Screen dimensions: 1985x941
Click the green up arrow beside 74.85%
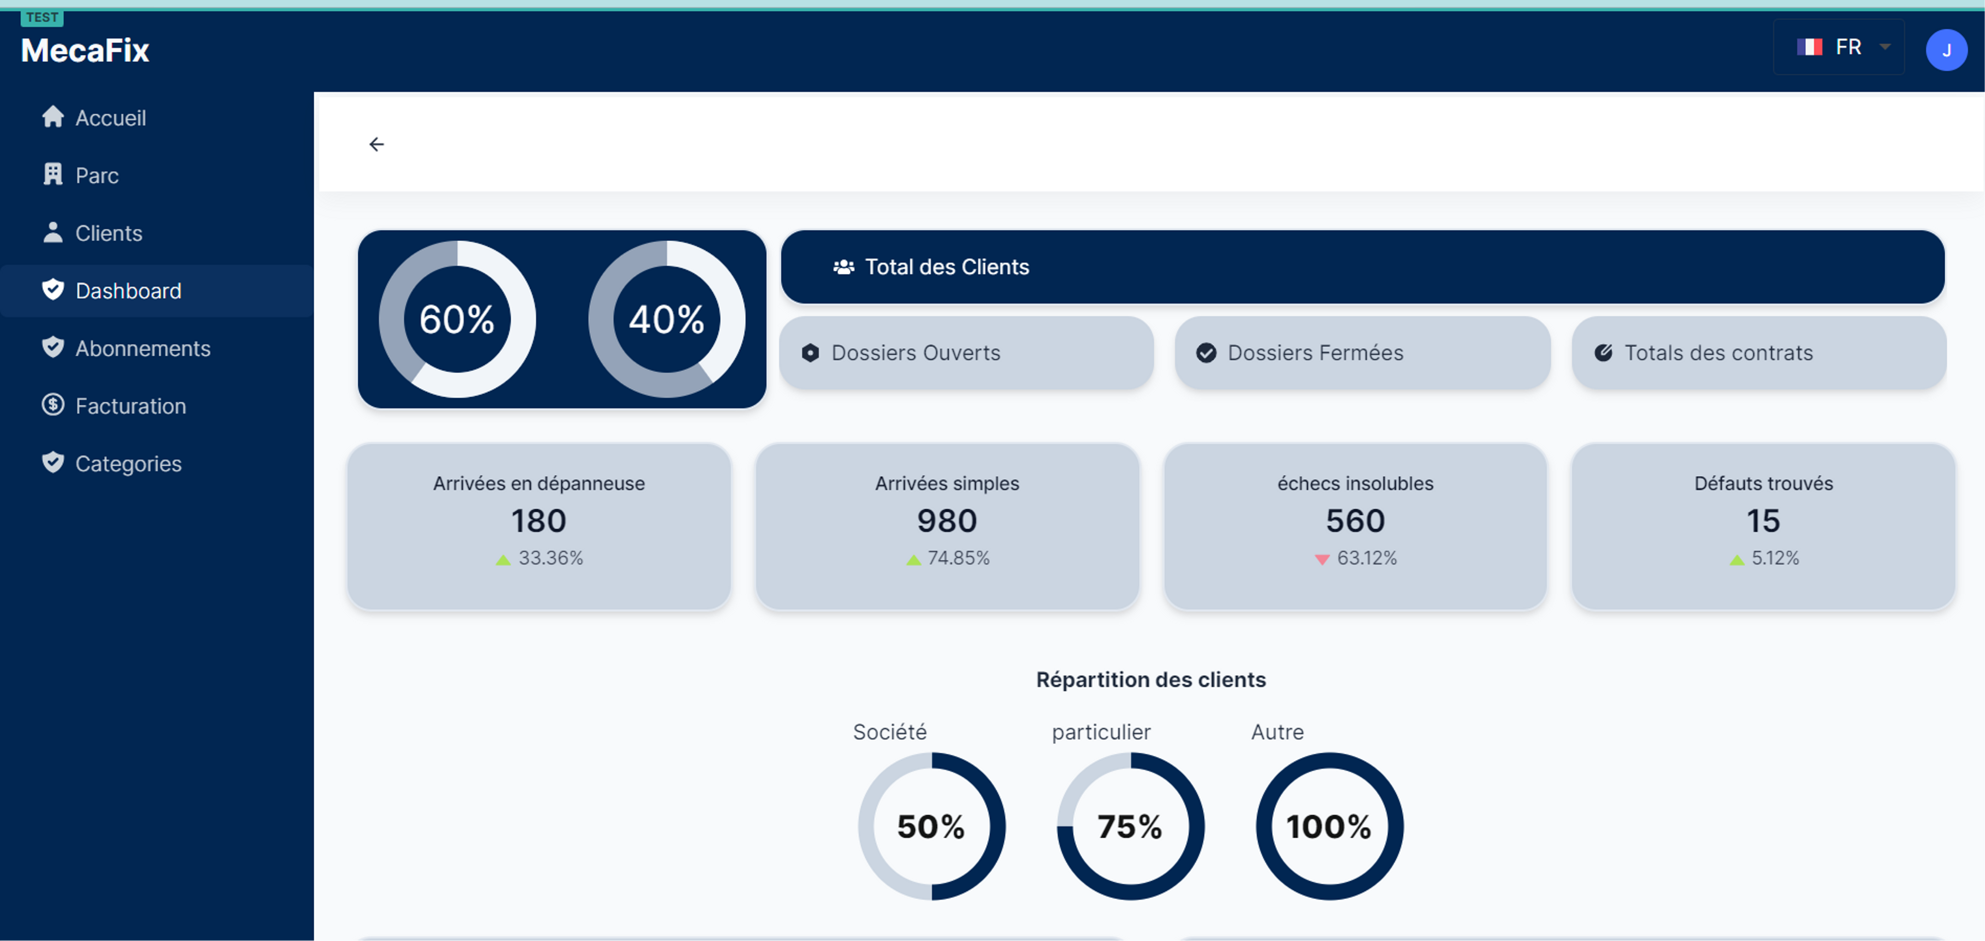coord(913,559)
